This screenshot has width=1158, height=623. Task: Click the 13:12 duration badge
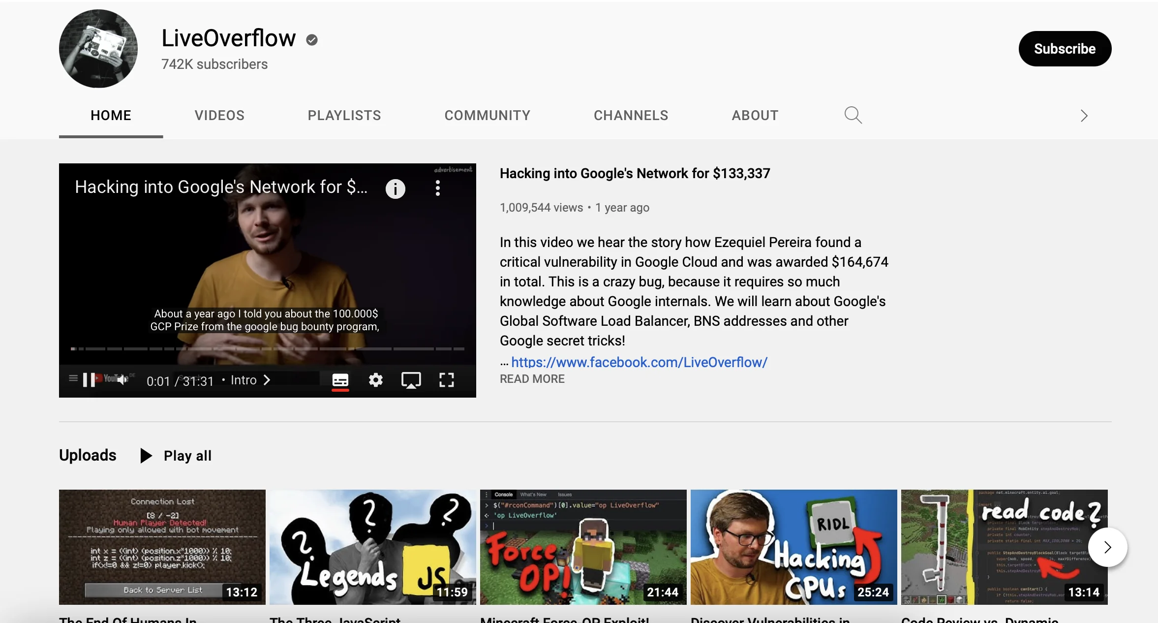242,592
